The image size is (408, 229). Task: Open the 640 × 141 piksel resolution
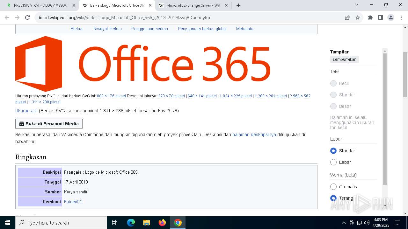point(202,96)
